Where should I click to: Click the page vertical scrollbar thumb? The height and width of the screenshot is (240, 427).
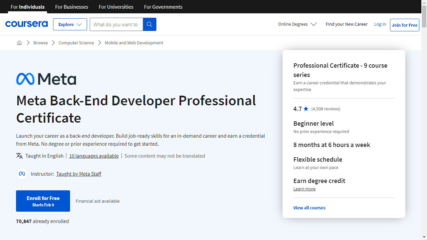[x=424, y=16]
